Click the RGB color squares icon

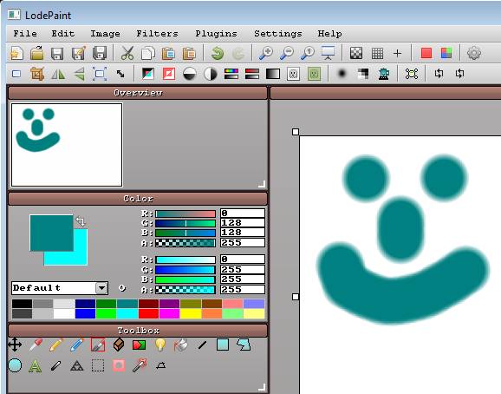click(446, 53)
